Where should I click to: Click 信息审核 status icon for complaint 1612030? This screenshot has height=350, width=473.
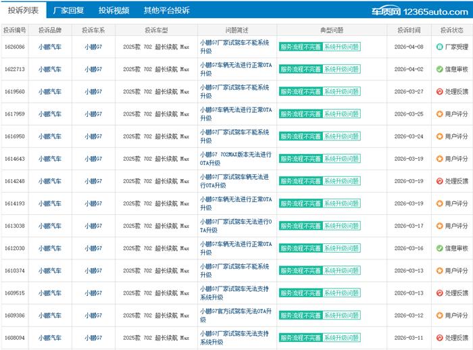pyautogui.click(x=439, y=248)
